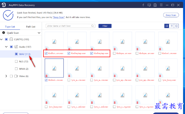Screen dimensions: 185x114
Task: Toggle the WAV (113) checkbox
Action: click(16, 54)
